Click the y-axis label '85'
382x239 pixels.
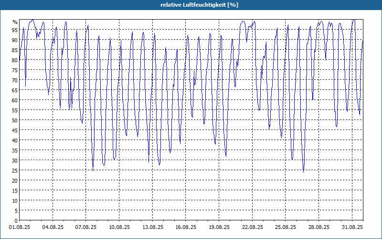click(x=15, y=50)
